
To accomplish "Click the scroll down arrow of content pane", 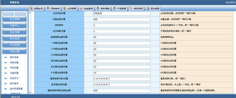I will tap(30, 92).
